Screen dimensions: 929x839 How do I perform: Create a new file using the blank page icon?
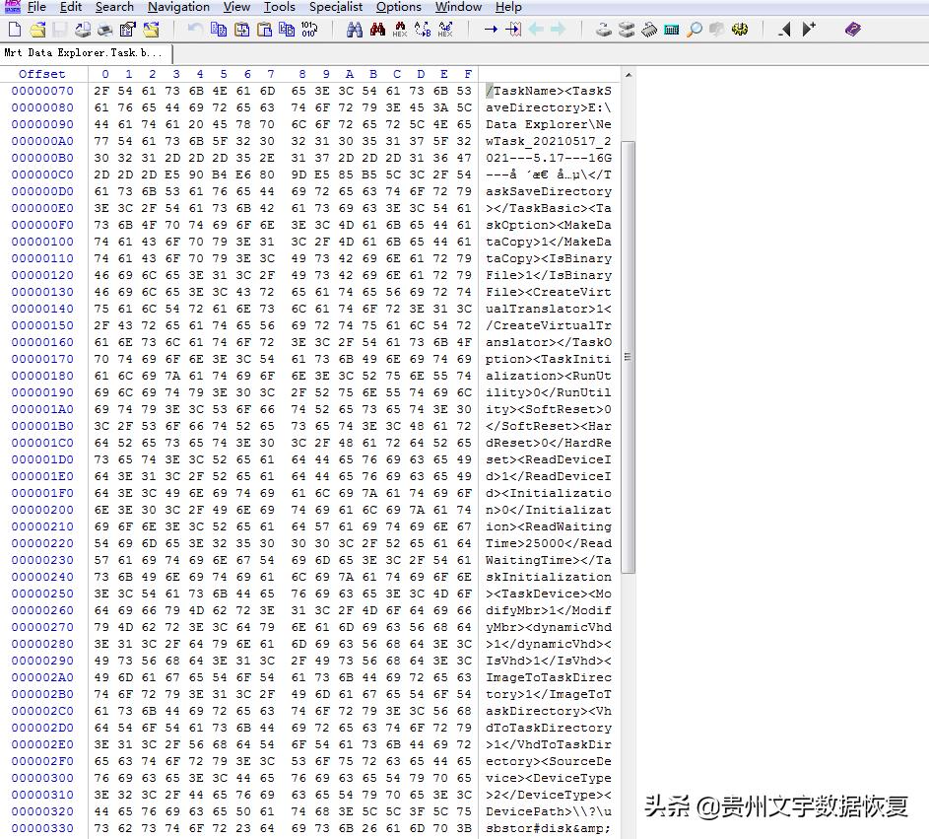coord(13,30)
